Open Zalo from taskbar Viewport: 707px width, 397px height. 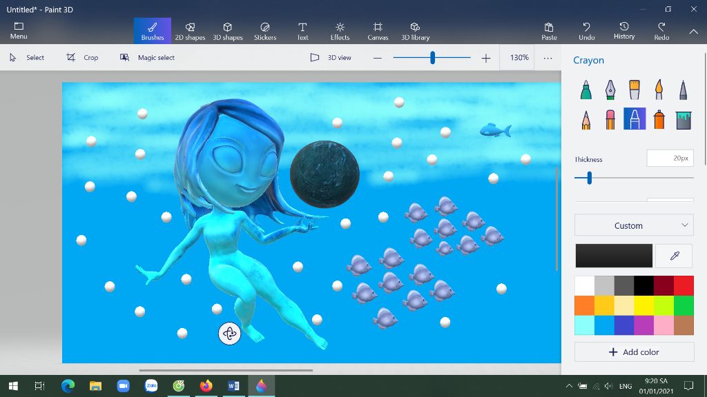pyautogui.click(x=151, y=386)
